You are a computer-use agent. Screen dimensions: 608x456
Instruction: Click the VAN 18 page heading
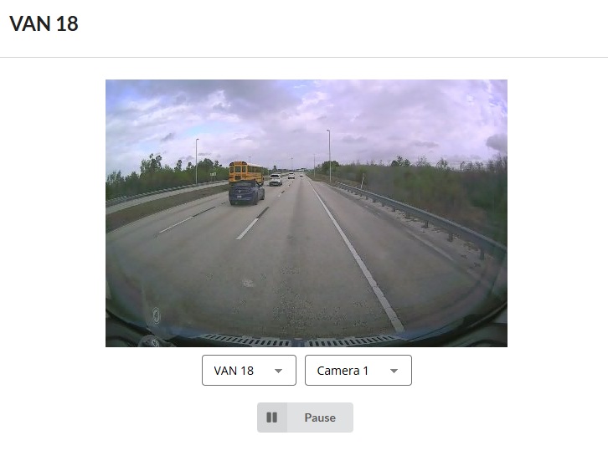[44, 23]
